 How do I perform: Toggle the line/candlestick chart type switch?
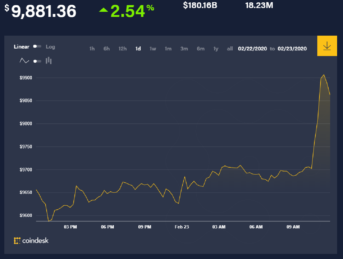coord(37,61)
